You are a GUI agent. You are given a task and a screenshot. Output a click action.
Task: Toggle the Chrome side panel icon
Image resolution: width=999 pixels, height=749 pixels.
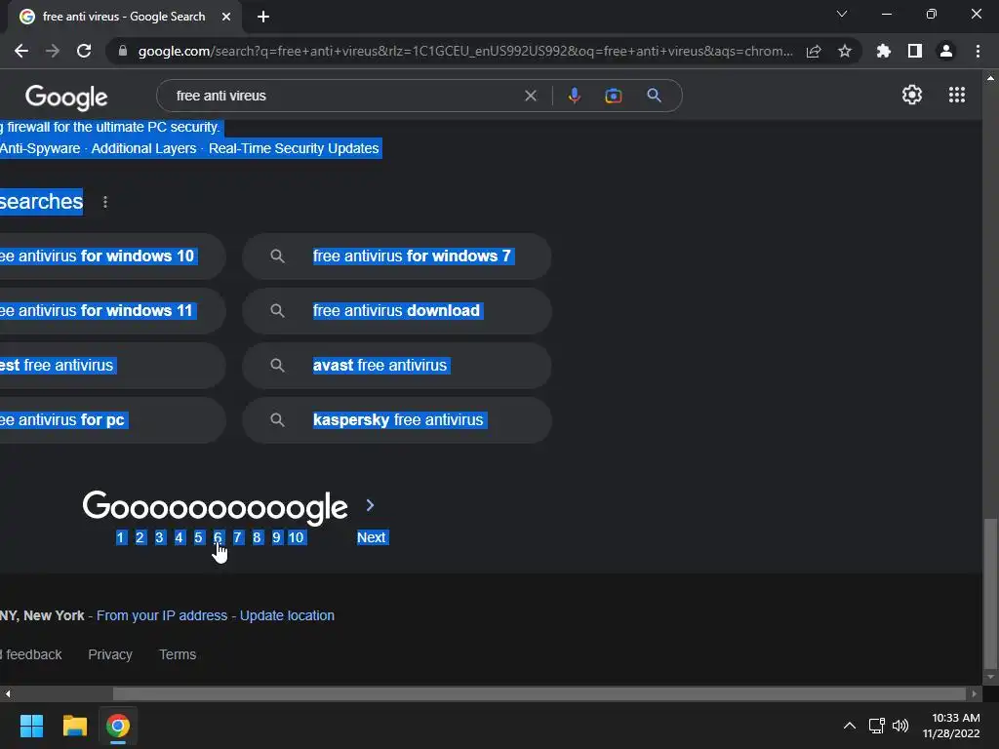click(915, 51)
